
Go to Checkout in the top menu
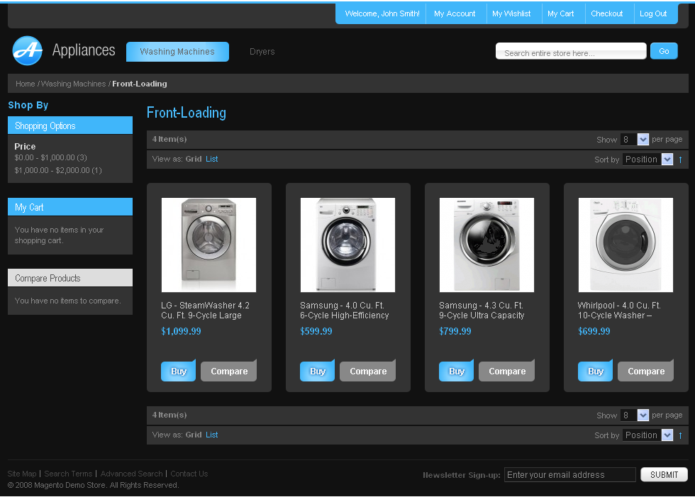[x=607, y=13]
